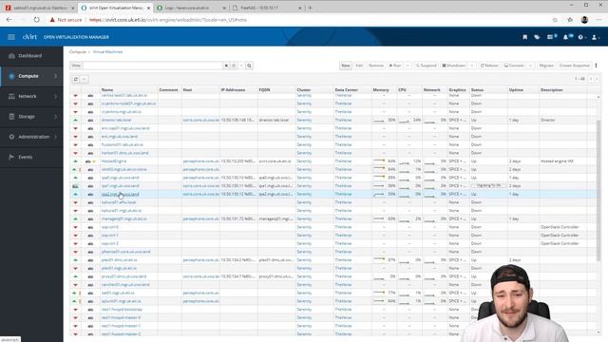This screenshot has height=342, width=608.
Task: Click the OpenStack Controller description of osp-ctrl-0
Action: pyautogui.click(x=560, y=227)
